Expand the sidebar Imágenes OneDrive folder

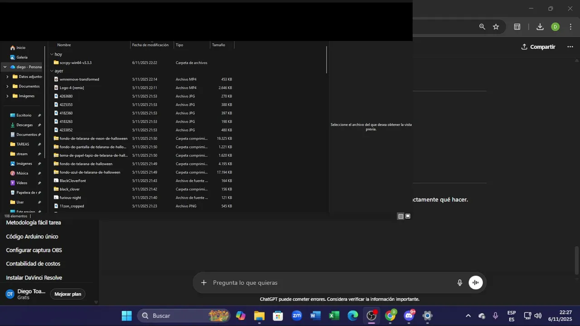click(x=7, y=96)
